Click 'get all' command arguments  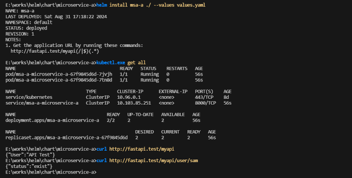click(136, 62)
